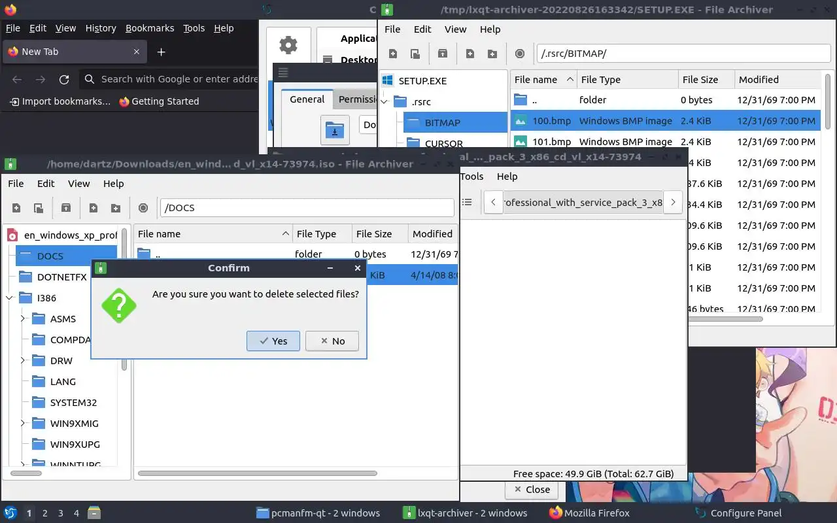Image resolution: width=837 pixels, height=523 pixels.
Task: Click Stop icon in SETUP.EXE archiver toolbar
Action: point(520,54)
